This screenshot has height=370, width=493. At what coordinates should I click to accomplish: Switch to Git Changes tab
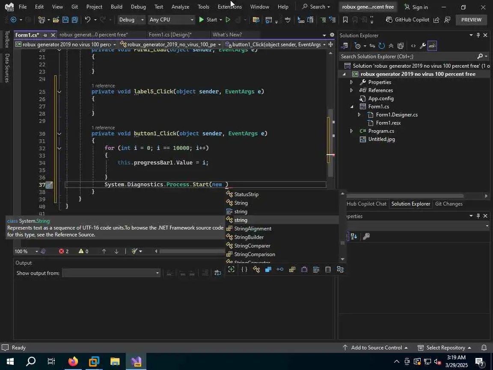pos(448,204)
